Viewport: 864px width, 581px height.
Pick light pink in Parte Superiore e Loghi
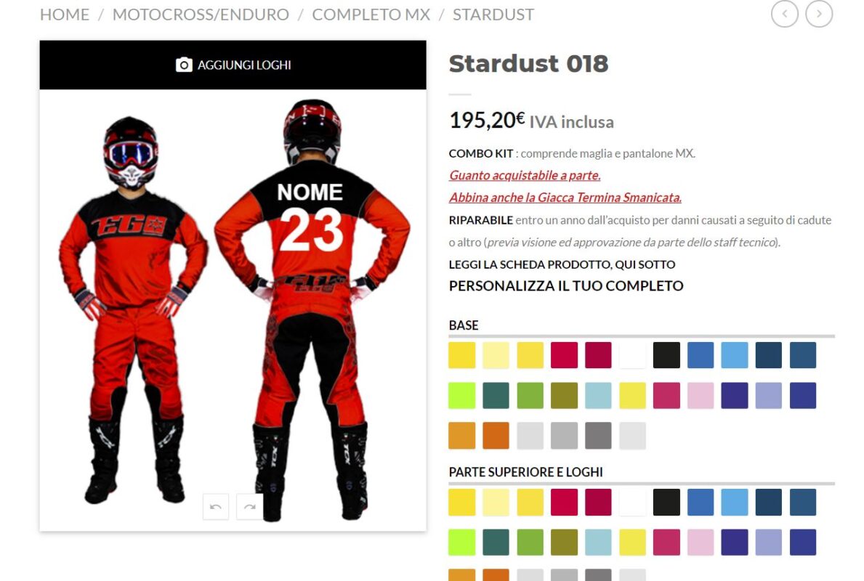coord(701,543)
